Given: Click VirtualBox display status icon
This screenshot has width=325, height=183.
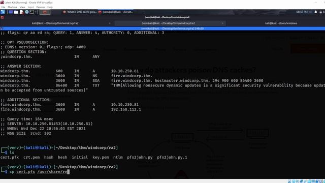Looking at the screenshot, I should [313, 181].
